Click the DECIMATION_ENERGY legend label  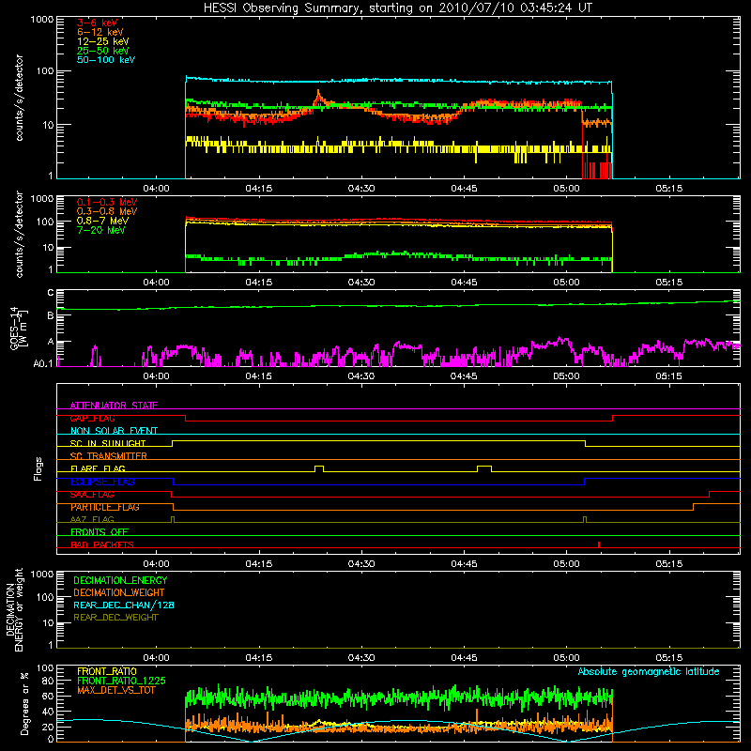pyautogui.click(x=120, y=580)
